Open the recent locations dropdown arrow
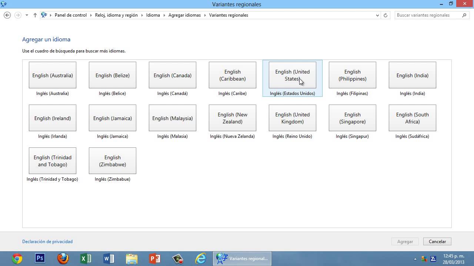The image size is (474, 266). 27,15
